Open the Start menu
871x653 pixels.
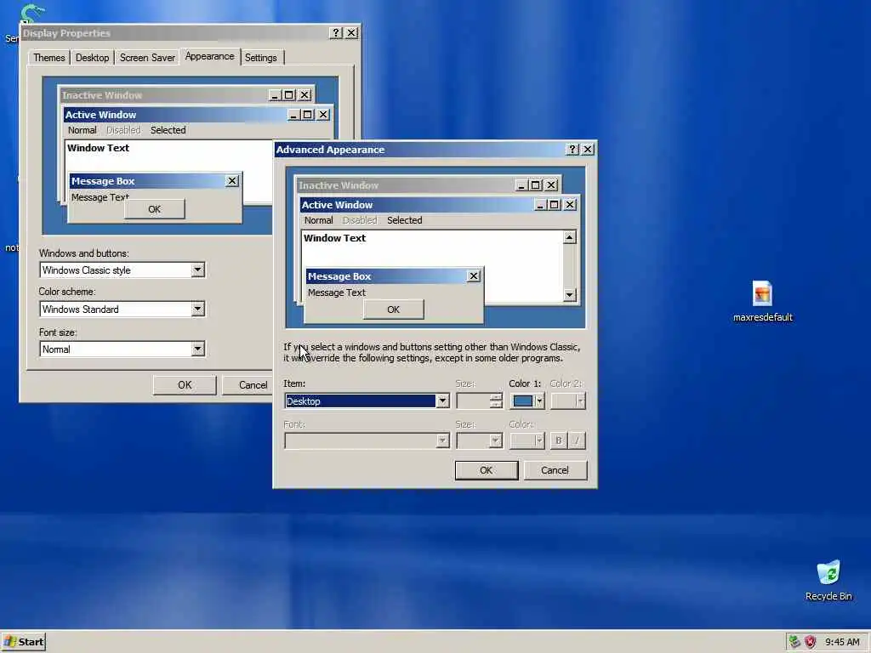tap(23, 642)
